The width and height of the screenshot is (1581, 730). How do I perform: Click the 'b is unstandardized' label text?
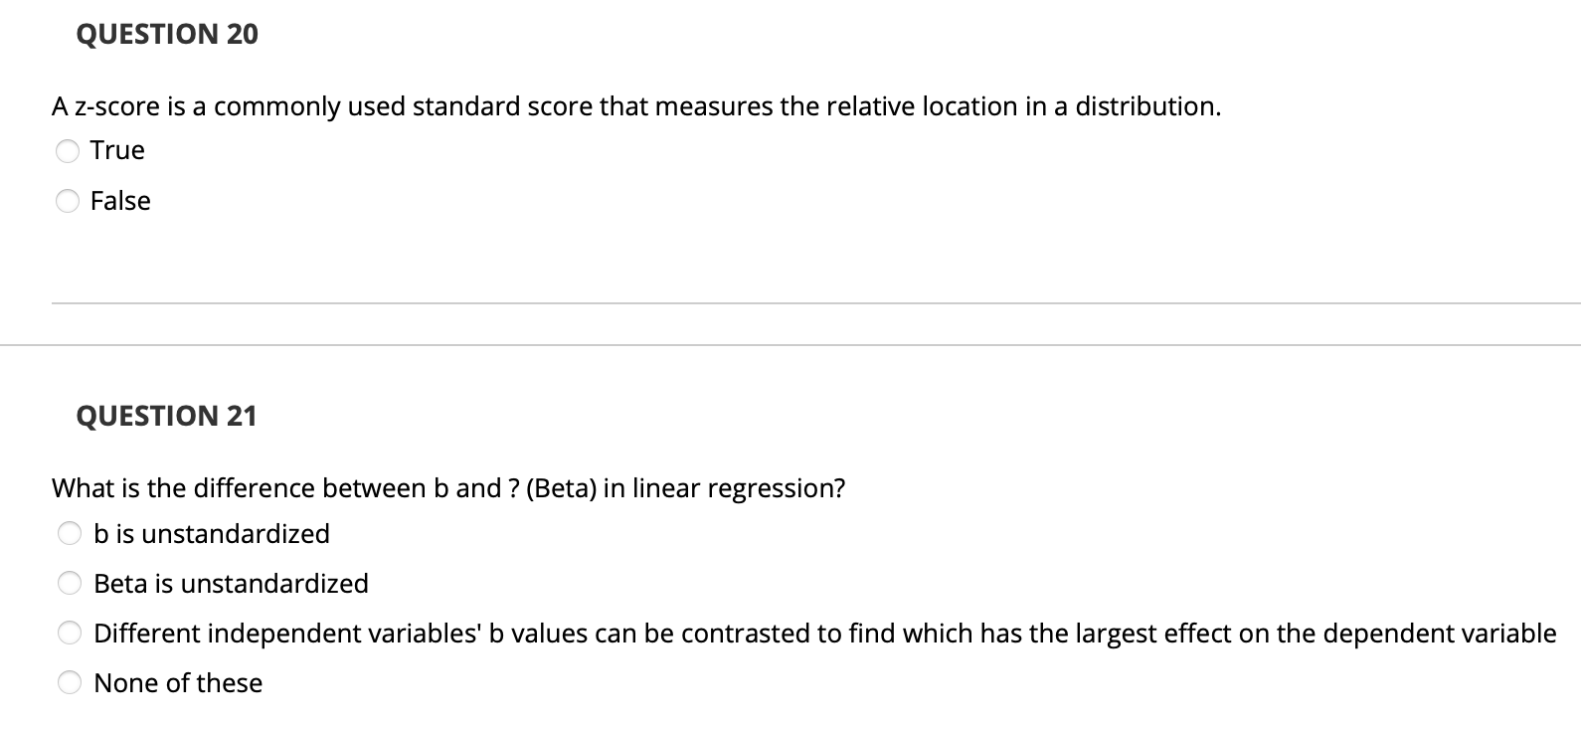[211, 533]
